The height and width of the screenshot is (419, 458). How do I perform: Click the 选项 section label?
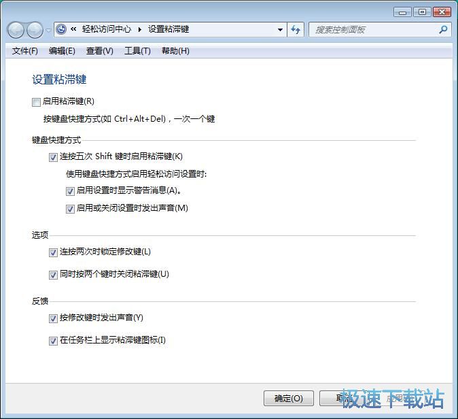[40, 235]
